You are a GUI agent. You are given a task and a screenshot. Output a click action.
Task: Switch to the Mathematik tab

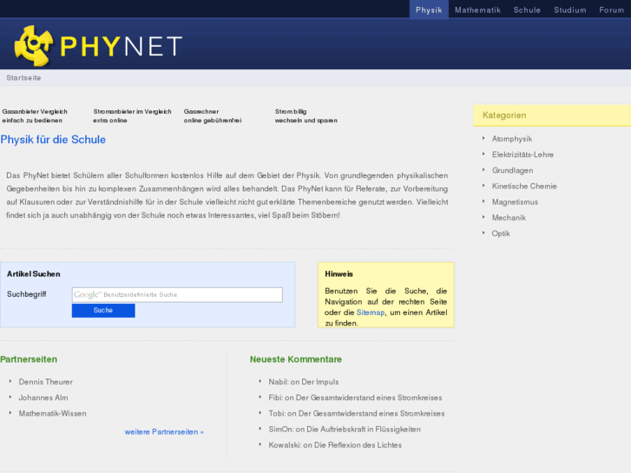tap(477, 10)
